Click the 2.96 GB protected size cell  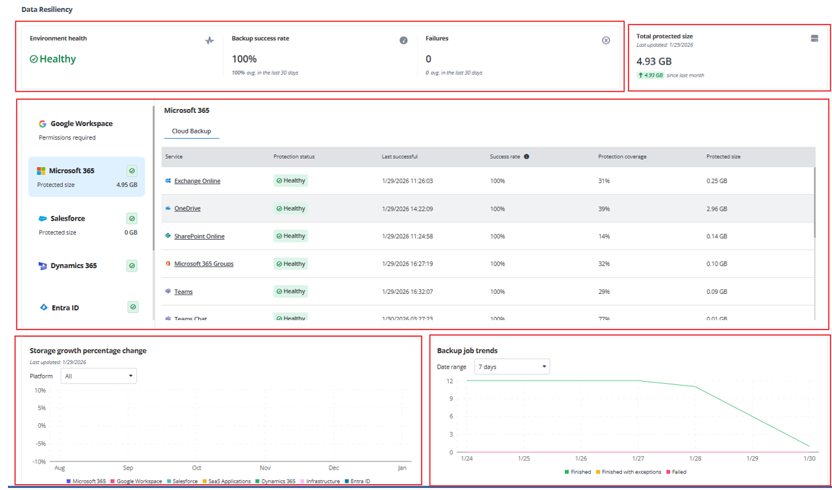(716, 209)
